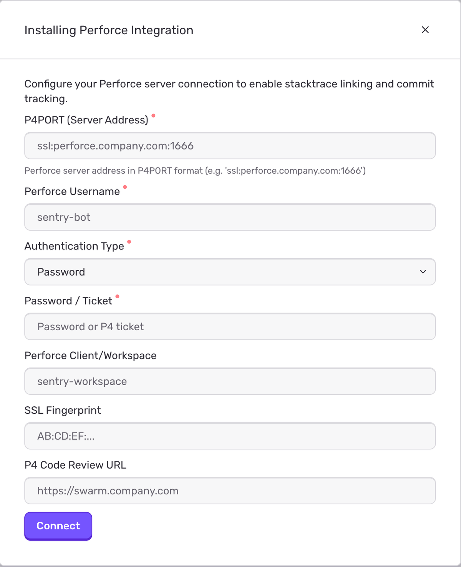Click the AB:CD:EF placeholder fingerprint field
The image size is (461, 567).
230,436
